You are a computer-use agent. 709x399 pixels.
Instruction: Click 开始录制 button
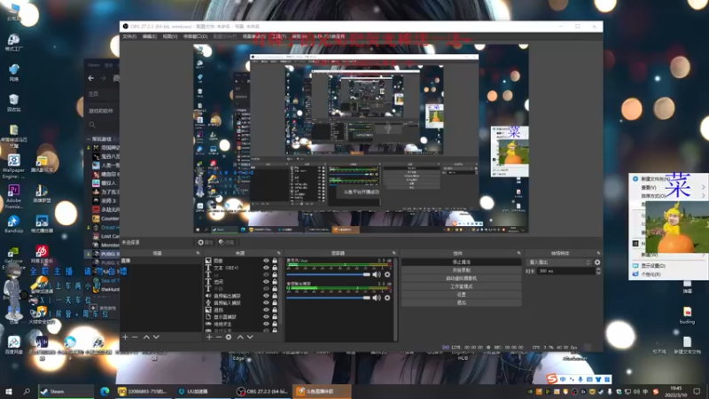point(461,270)
